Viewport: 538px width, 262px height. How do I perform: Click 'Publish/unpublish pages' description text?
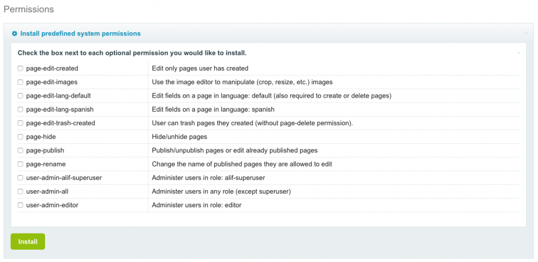[x=235, y=150]
